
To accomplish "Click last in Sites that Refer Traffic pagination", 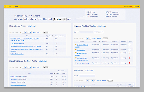I will [39, 67].
